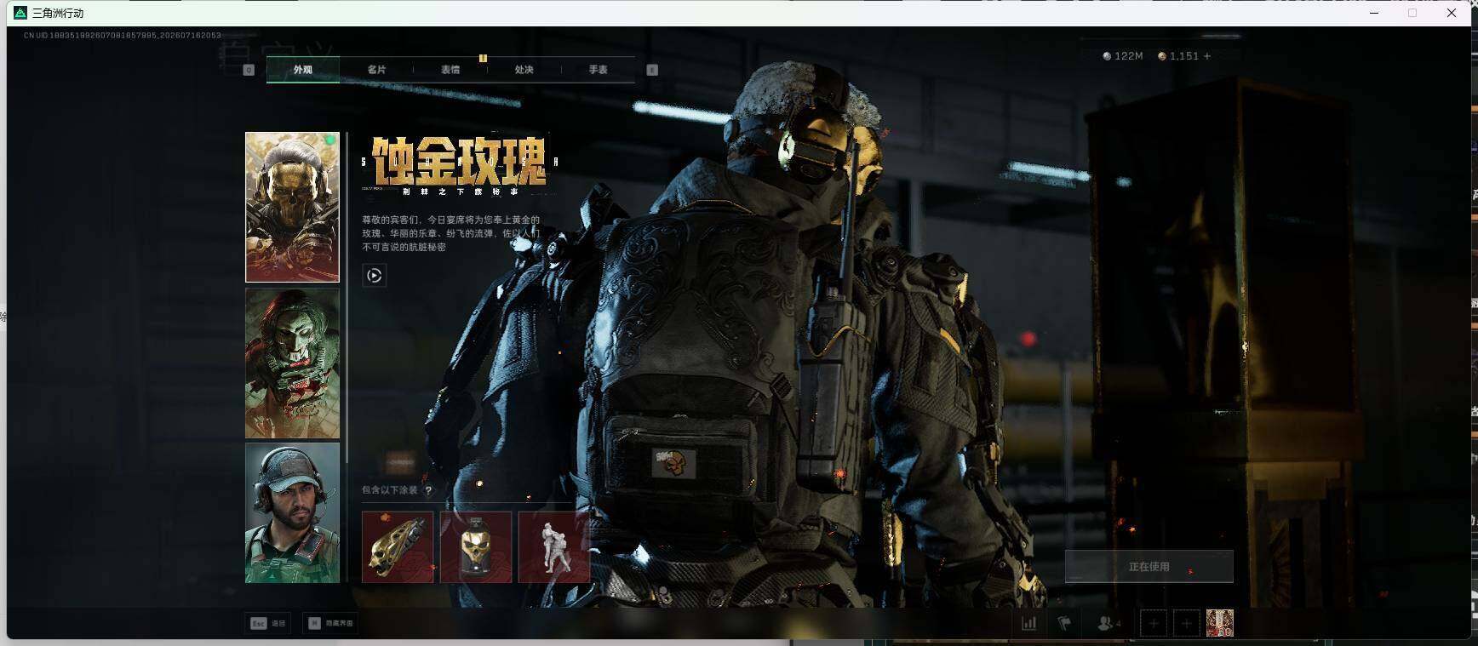Viewport: 1478px width, 646px height.
Task: Click the 122M currency balance
Action: [1122, 56]
